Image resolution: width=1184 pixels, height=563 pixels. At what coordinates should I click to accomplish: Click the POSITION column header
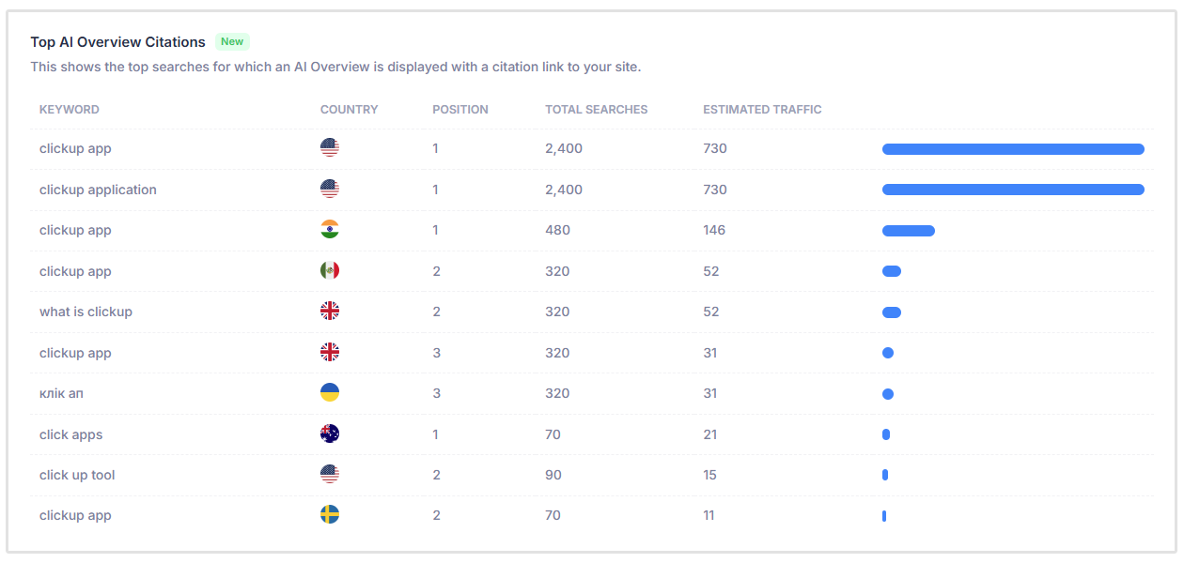pyautogui.click(x=460, y=109)
